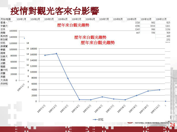The image size is (177, 132).
Task: Click the 160000 y-axis label of back chart
Action: [13, 31]
